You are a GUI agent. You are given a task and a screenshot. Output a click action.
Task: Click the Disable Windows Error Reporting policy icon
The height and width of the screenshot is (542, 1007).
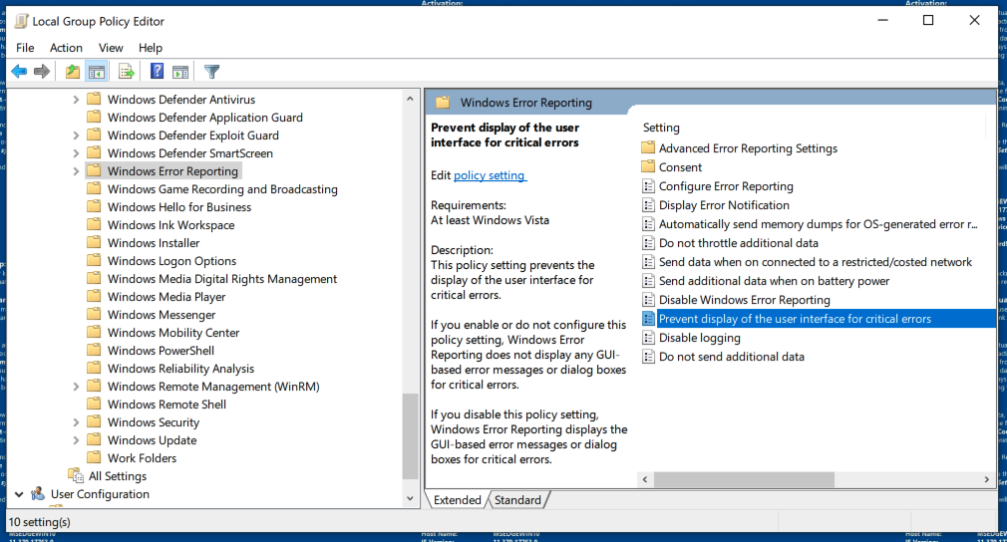tap(648, 300)
